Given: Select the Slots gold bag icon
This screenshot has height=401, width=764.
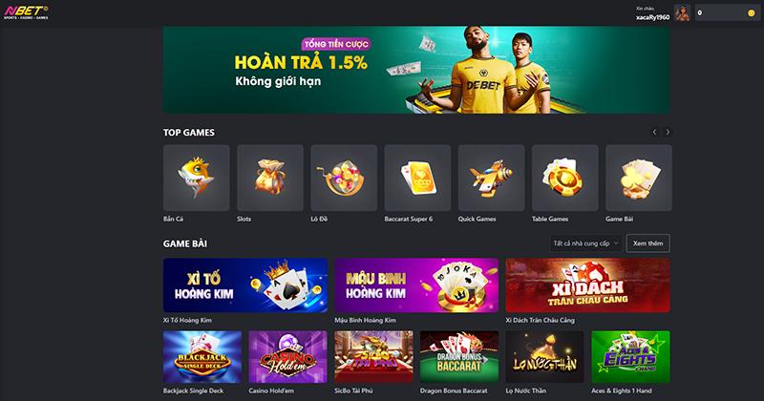Looking at the screenshot, I should click(x=270, y=178).
